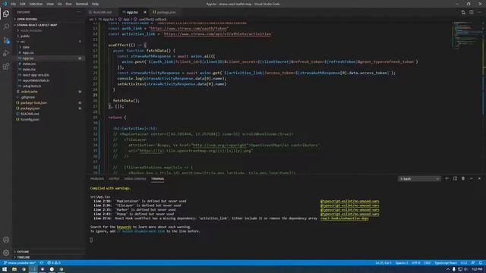Open index.tsx in the explorer

point(29,69)
